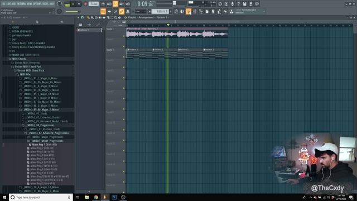Image resolution: width=357 pixels, height=201 pixels.
Task: Select Pattern 1 in the picker panel
Action: (89, 30)
